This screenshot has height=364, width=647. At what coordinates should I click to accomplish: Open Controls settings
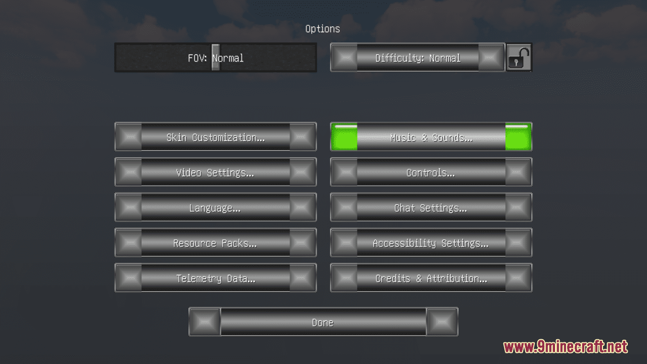431,172
